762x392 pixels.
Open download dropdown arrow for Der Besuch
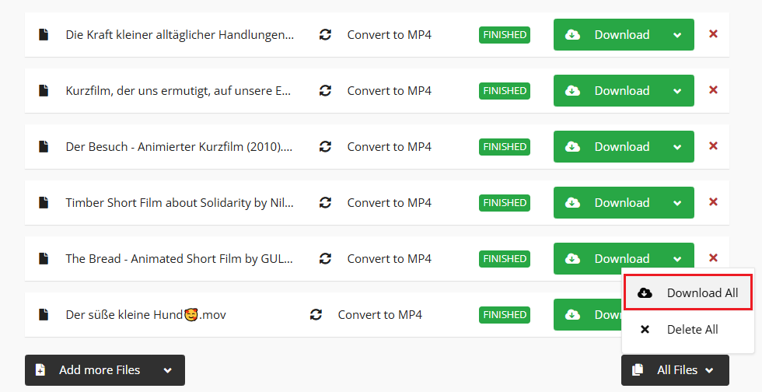tap(677, 147)
